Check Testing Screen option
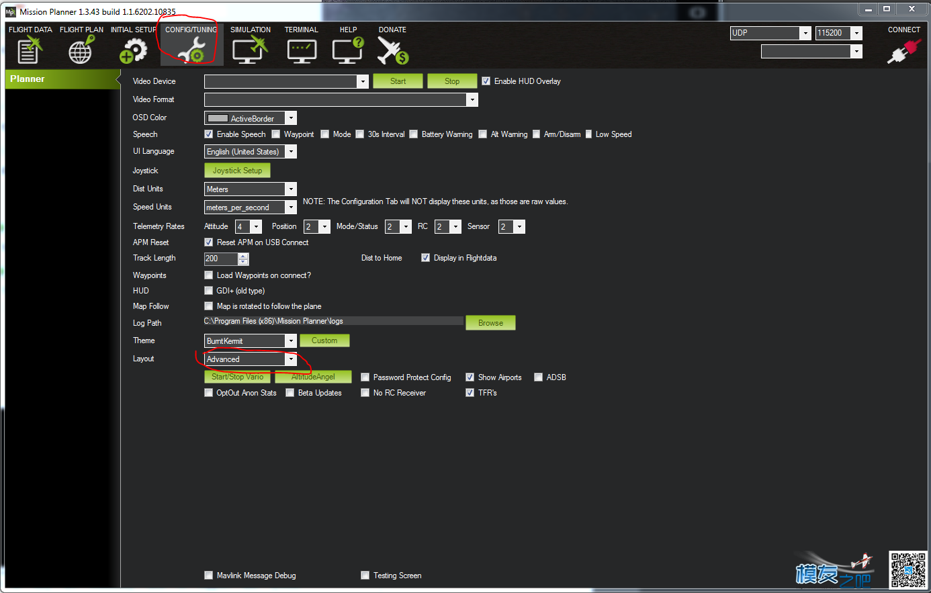The image size is (931, 593). 365,576
